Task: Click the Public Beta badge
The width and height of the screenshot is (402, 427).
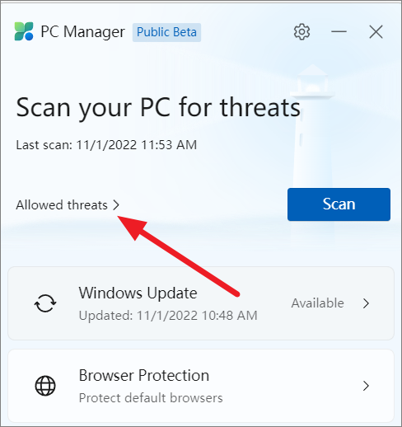Action: point(166,32)
